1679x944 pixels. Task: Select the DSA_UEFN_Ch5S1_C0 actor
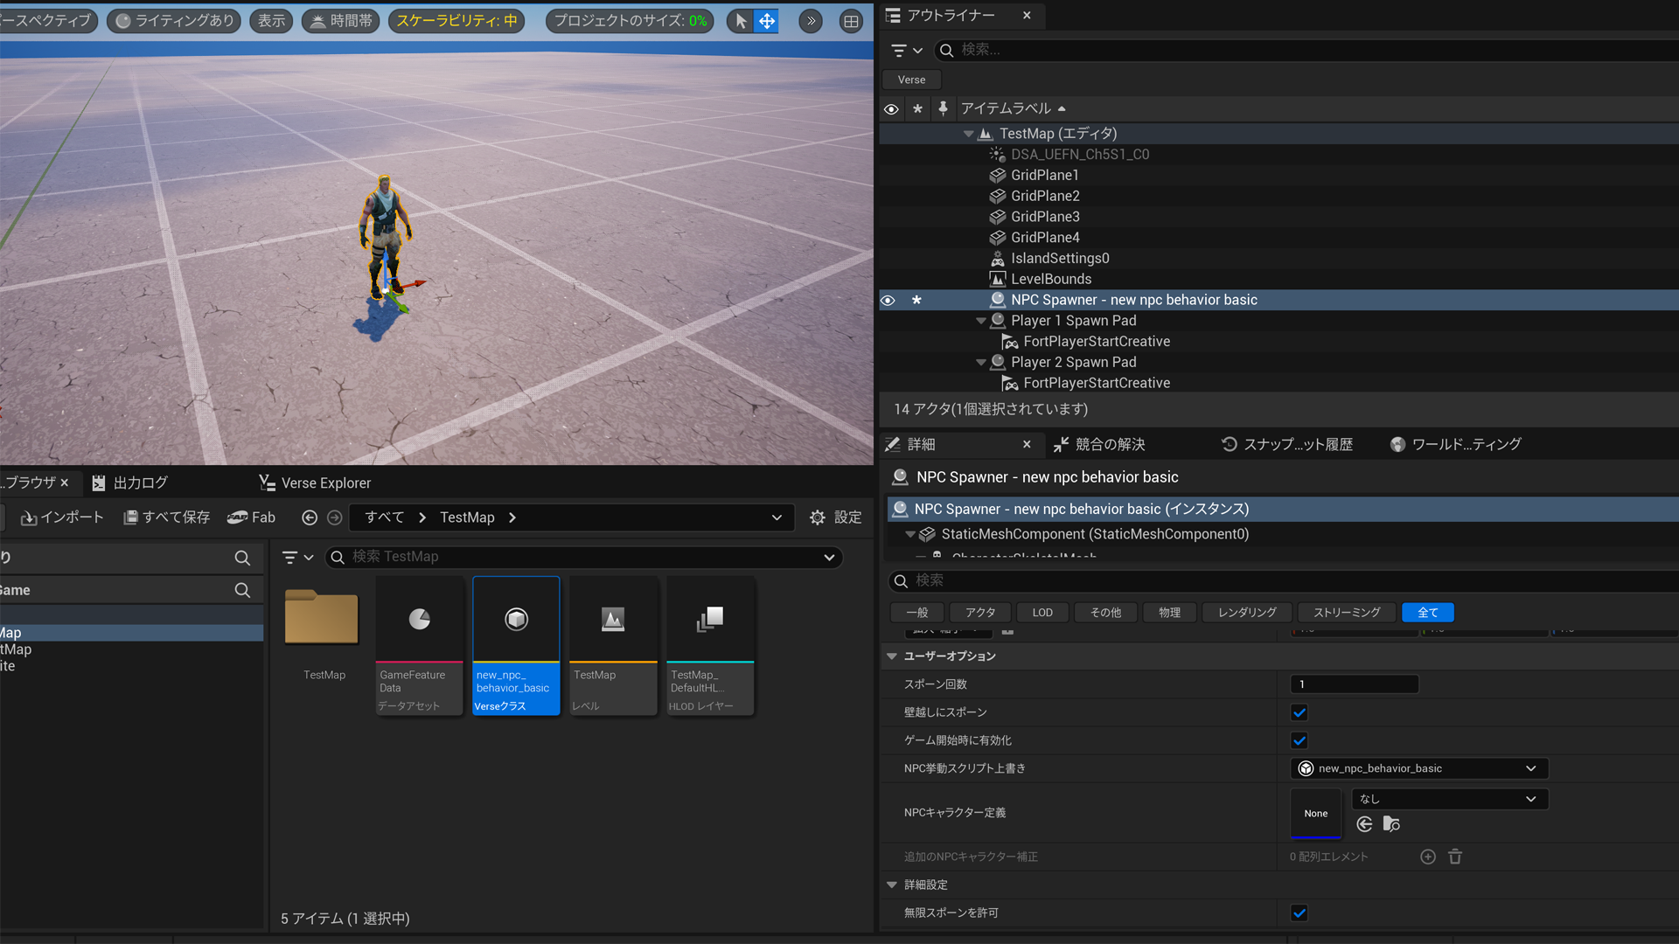click(1080, 154)
